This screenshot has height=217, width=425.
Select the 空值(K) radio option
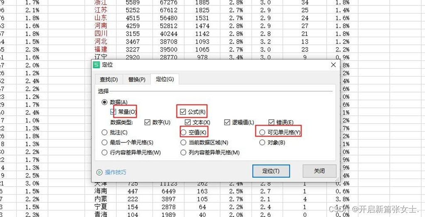coord(183,132)
